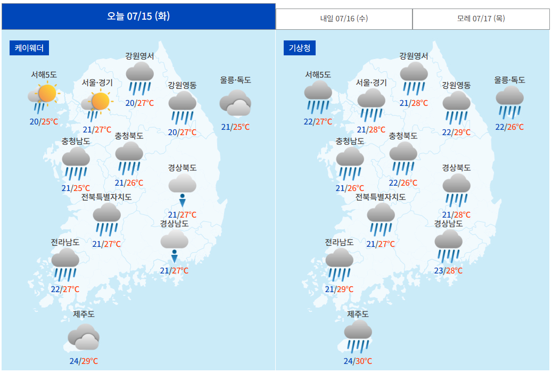Click the 기상청 label button
The height and width of the screenshot is (373, 553).
[300, 48]
